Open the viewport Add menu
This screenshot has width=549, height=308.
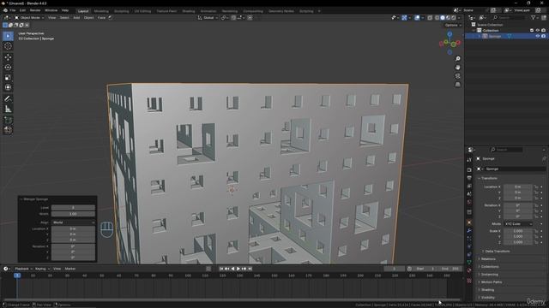pyautogui.click(x=76, y=17)
